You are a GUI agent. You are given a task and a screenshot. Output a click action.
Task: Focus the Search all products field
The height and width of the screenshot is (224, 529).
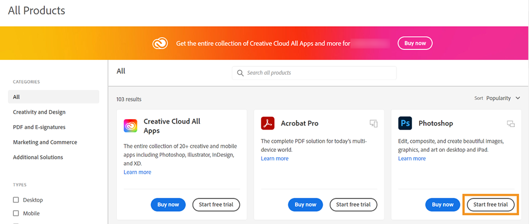[319, 73]
